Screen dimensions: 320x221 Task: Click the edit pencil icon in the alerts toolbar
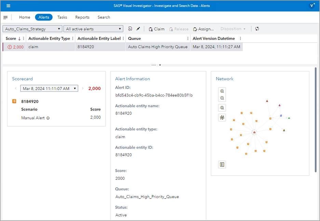[x=138, y=29]
